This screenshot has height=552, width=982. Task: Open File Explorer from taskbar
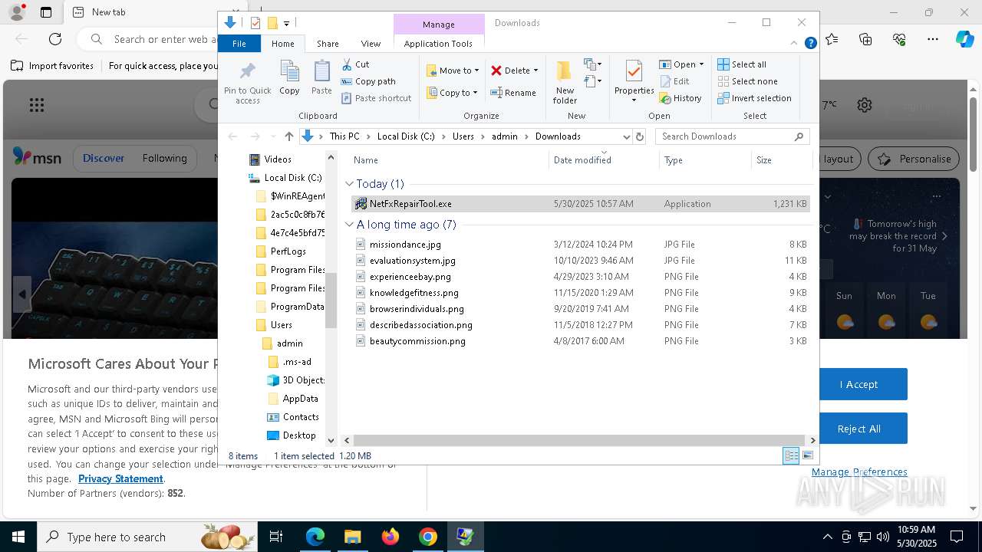352,537
